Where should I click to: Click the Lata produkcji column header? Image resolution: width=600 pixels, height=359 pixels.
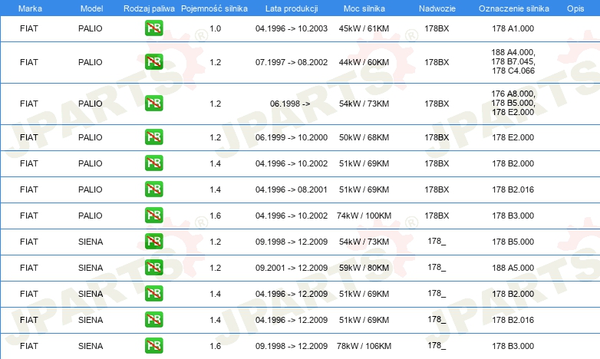point(292,8)
